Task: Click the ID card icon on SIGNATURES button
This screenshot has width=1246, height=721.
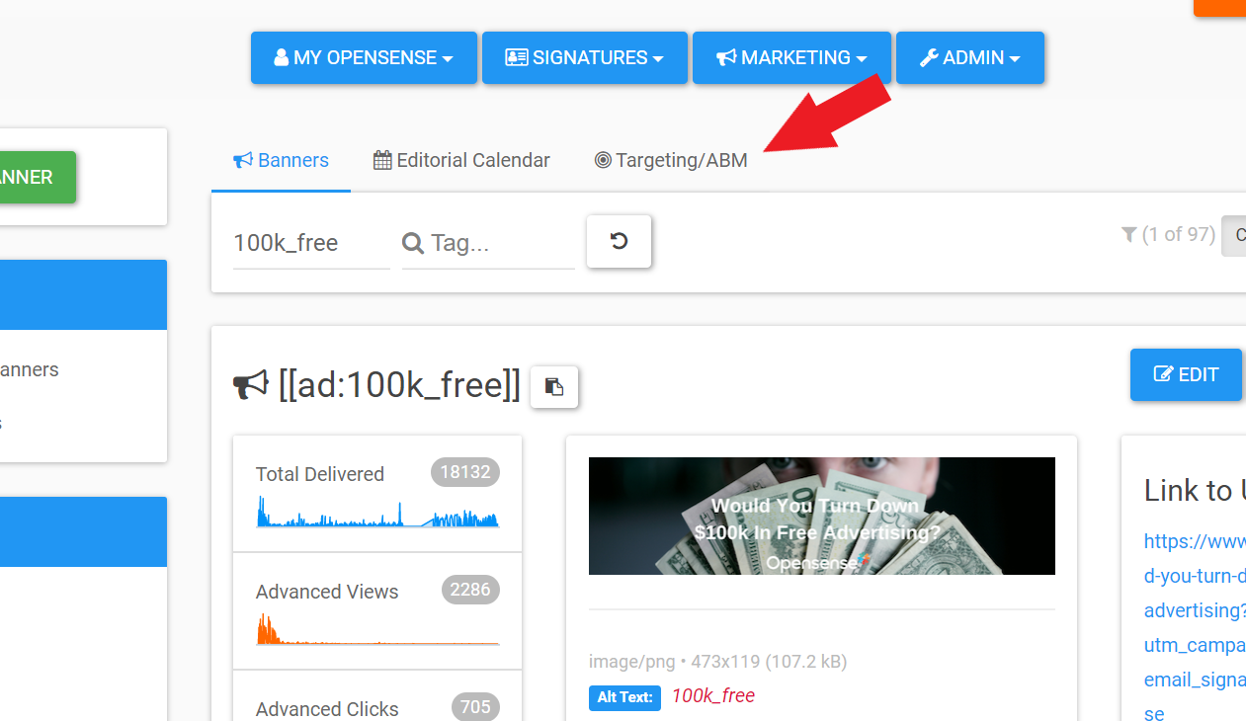Action: [x=517, y=57]
